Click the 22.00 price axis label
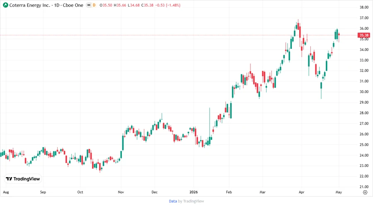The height and width of the screenshot is (206, 373). pos(364,176)
